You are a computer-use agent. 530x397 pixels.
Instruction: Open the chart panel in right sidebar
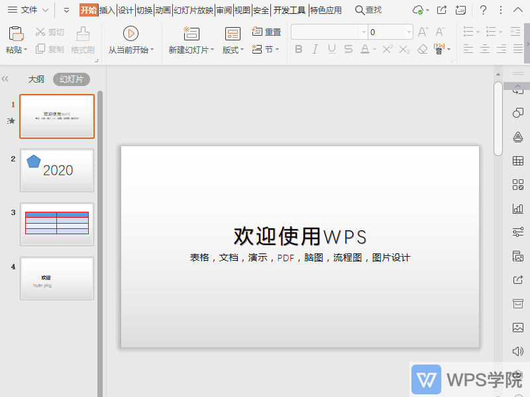[x=517, y=209]
